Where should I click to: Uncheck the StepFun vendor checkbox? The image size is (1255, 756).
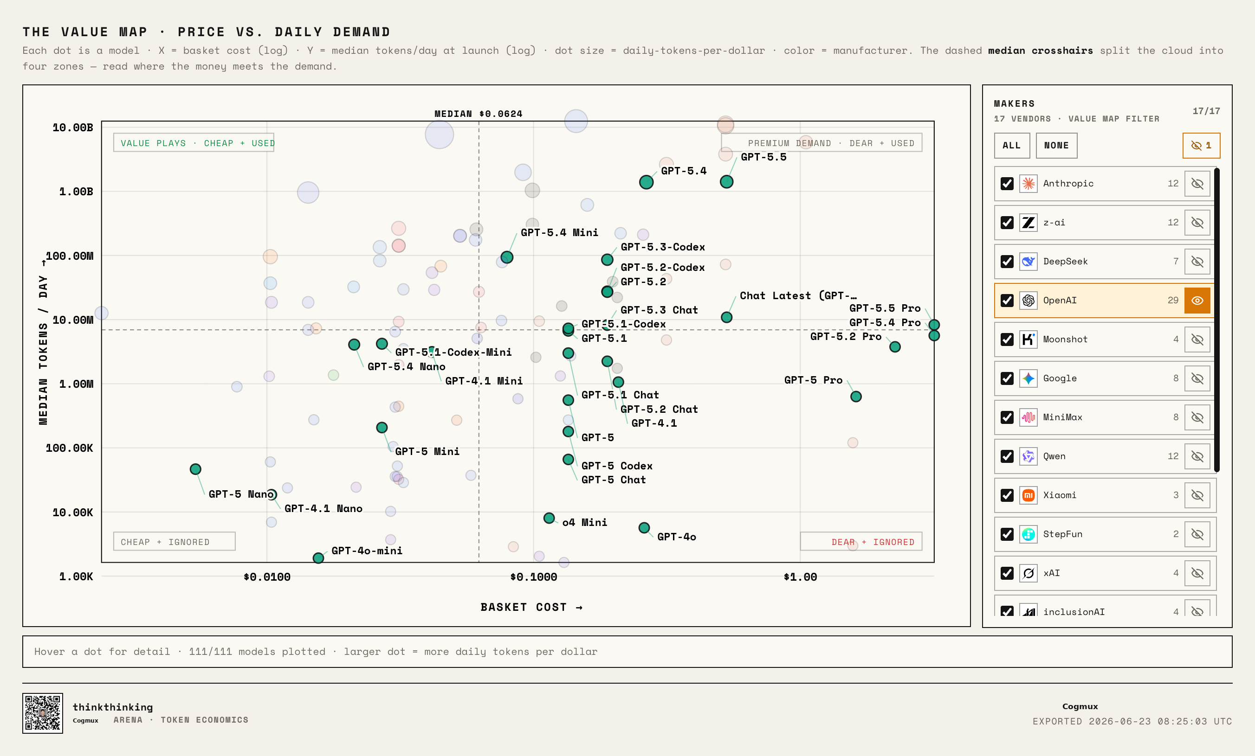tap(1007, 534)
